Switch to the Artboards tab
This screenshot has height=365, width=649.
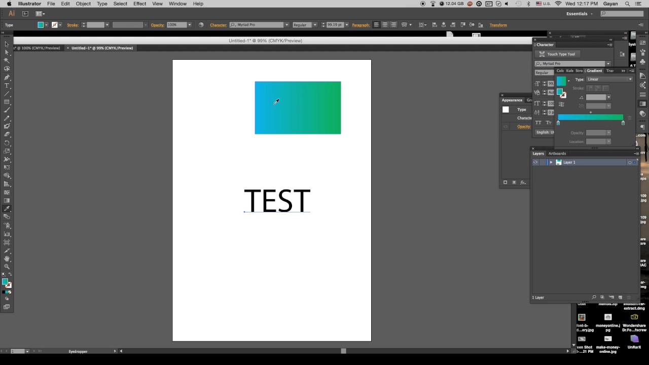(x=557, y=154)
